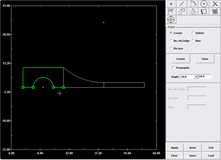Select the surface region tool

click(204, 12)
